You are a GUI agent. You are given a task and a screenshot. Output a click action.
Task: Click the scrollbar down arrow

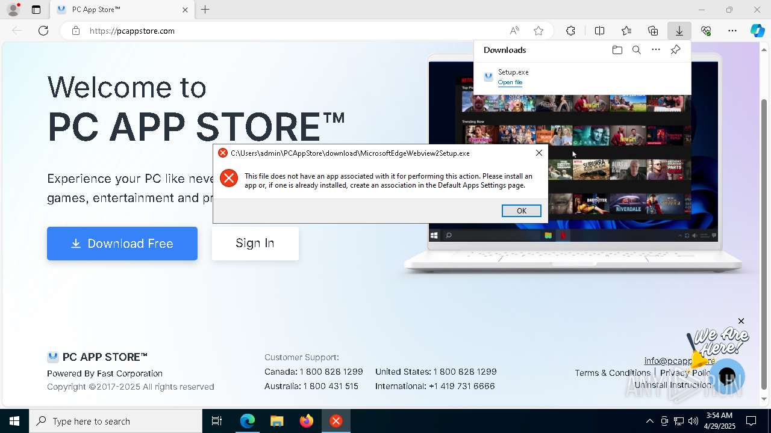(x=764, y=399)
